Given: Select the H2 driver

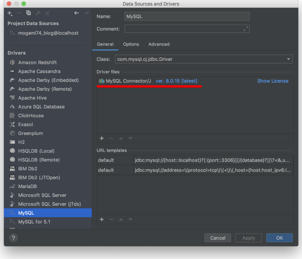Looking at the screenshot, I should 48,142.
